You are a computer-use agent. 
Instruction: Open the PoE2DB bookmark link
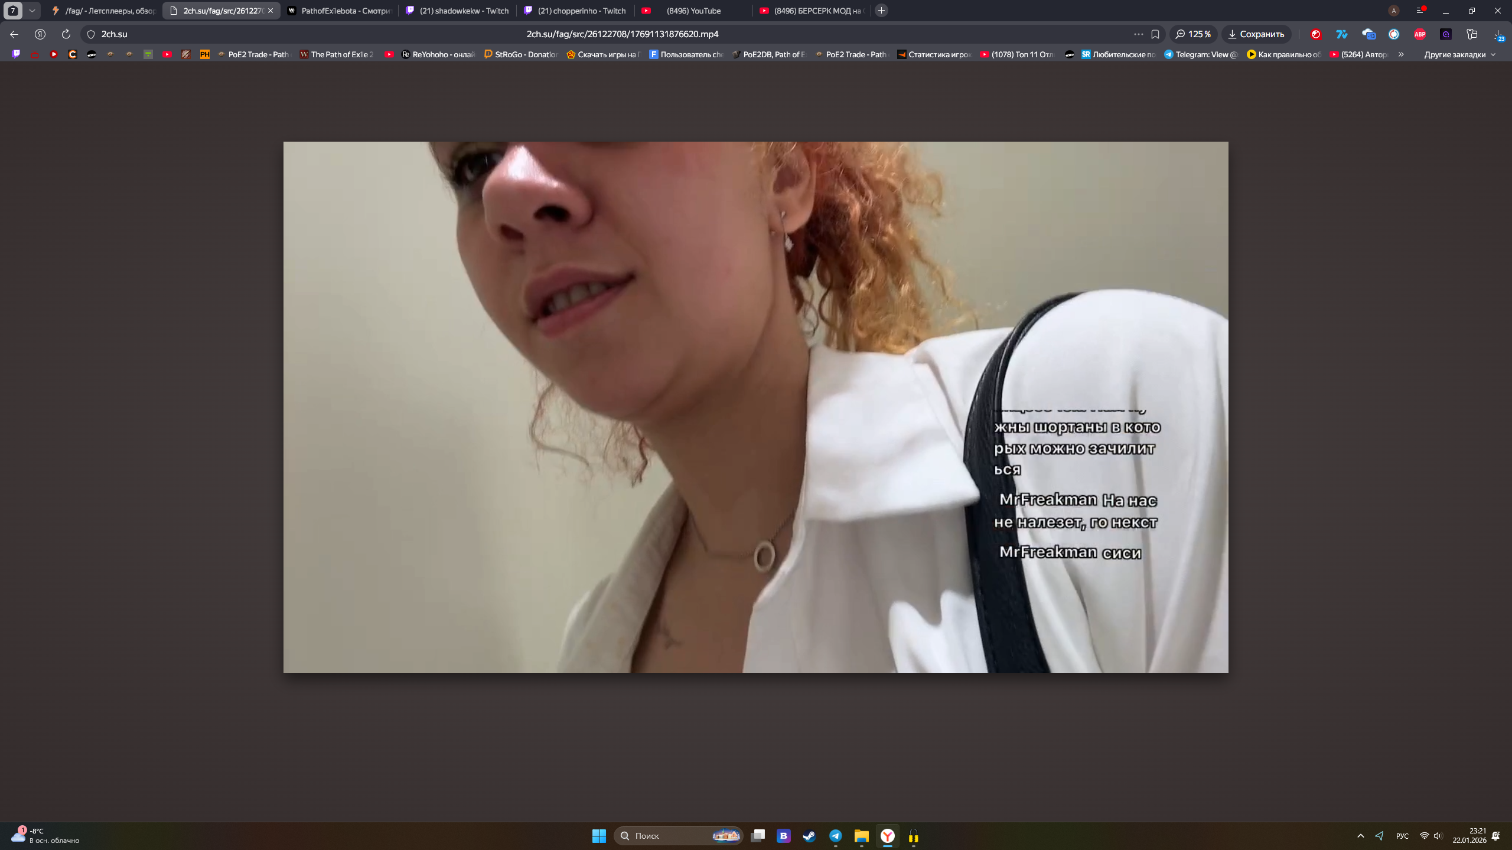[x=768, y=54]
